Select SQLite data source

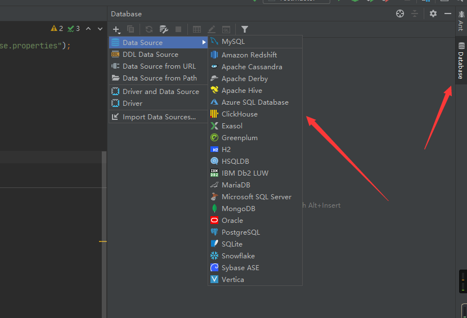click(x=255, y=244)
